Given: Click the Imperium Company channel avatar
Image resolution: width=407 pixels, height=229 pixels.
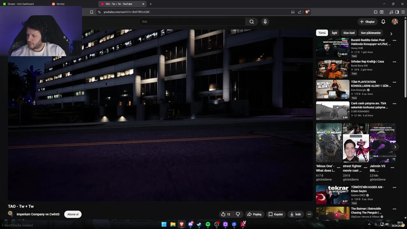Looking at the screenshot, I should coord(10,213).
